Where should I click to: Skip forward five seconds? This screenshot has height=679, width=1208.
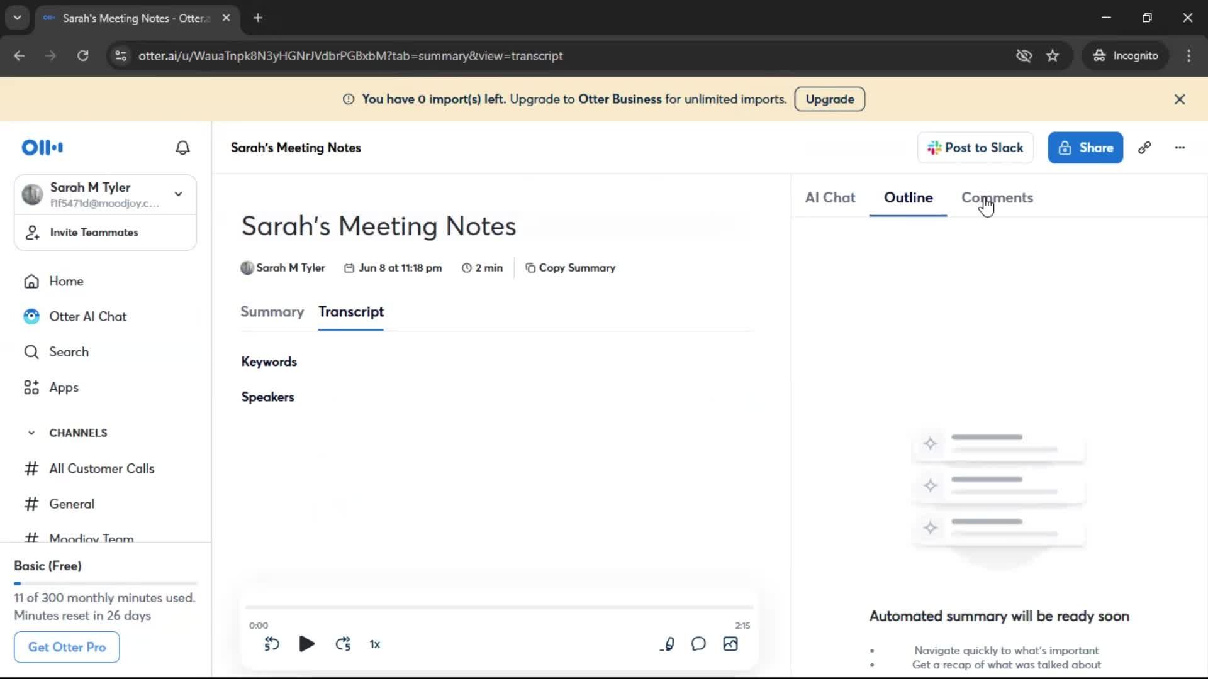pos(343,644)
